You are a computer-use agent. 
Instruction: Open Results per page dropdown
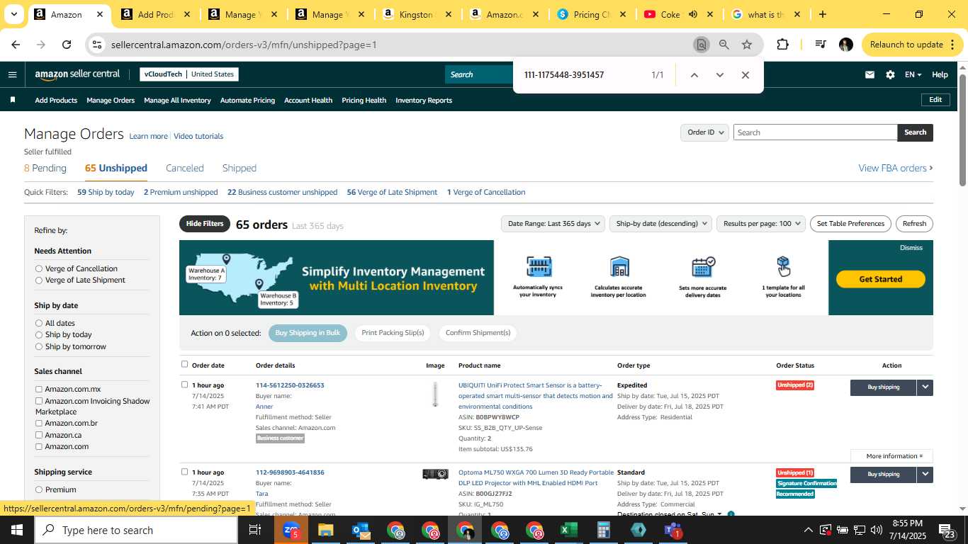click(x=761, y=224)
